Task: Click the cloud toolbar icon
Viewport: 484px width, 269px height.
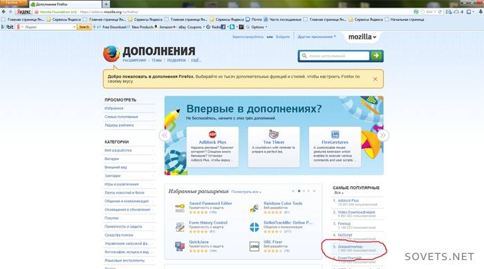Action: (456, 12)
